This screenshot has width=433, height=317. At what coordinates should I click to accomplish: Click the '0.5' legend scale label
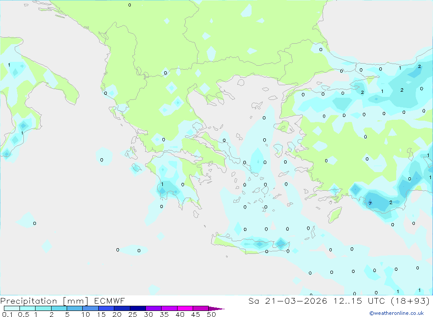(x=23, y=314)
